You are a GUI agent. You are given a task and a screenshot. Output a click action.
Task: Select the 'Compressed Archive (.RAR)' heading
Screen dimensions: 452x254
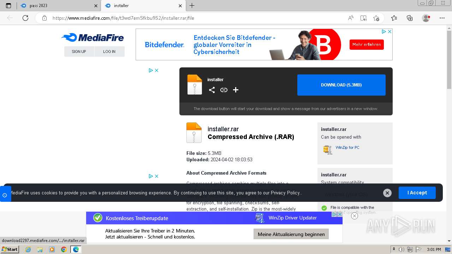coord(251,137)
